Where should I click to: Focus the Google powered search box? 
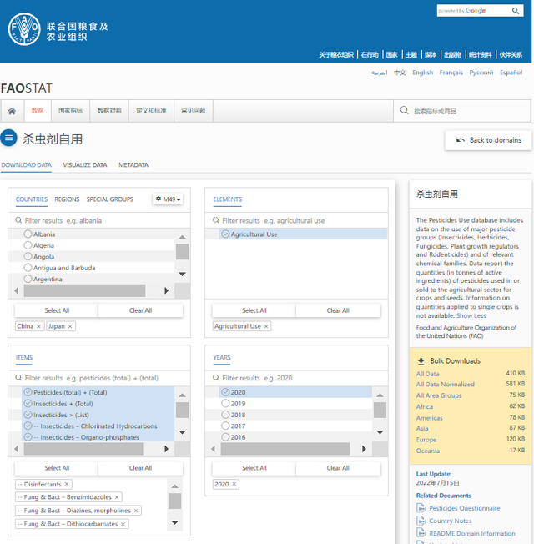474,11
